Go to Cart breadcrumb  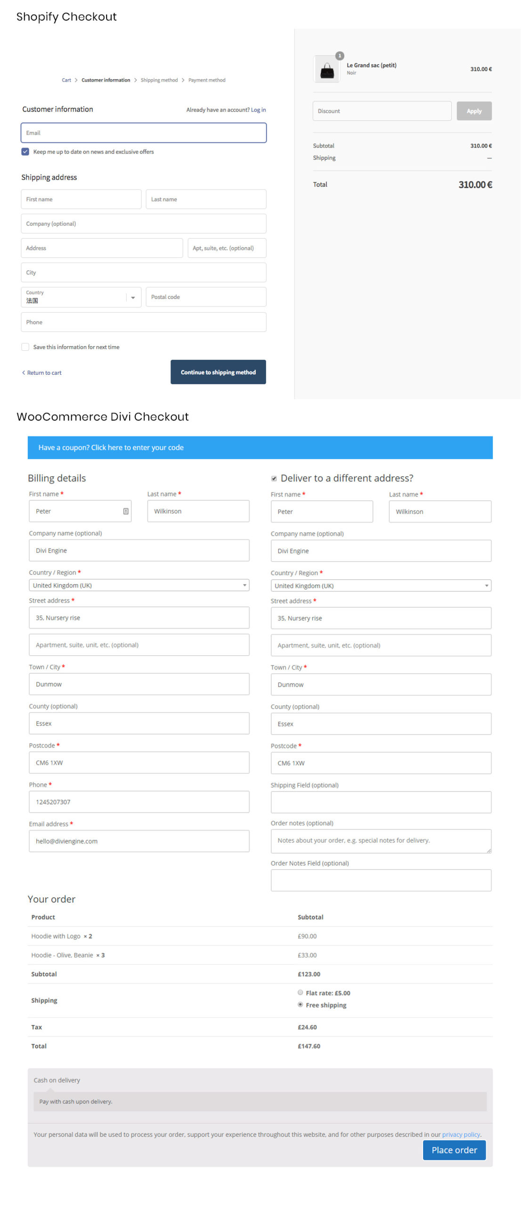click(x=66, y=80)
